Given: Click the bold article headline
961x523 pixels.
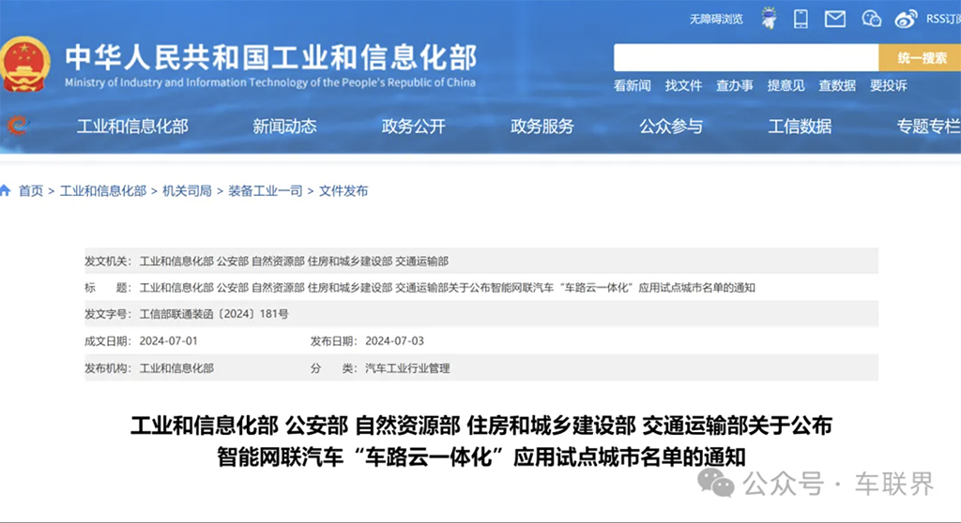Looking at the screenshot, I should coord(481,441).
